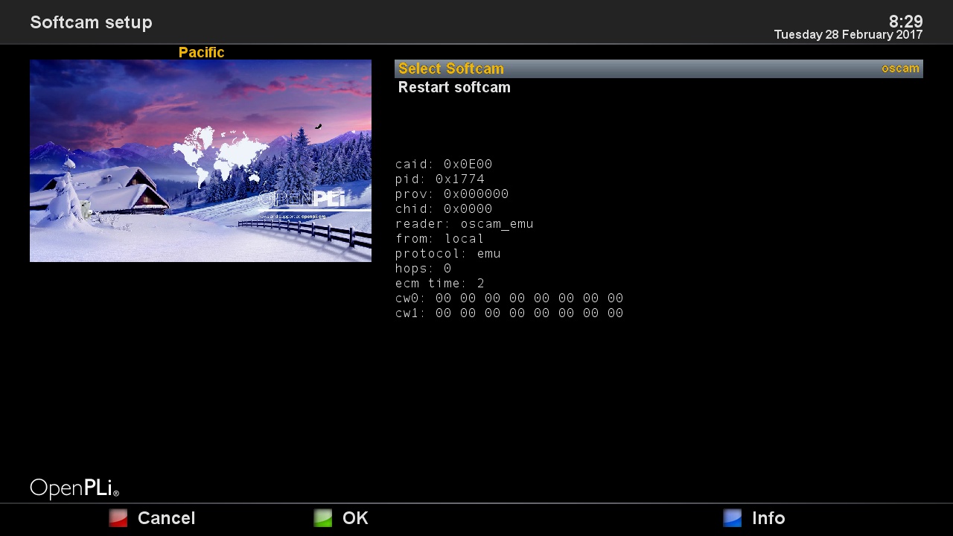
Task: Confirm with the OK label
Action: point(355,518)
